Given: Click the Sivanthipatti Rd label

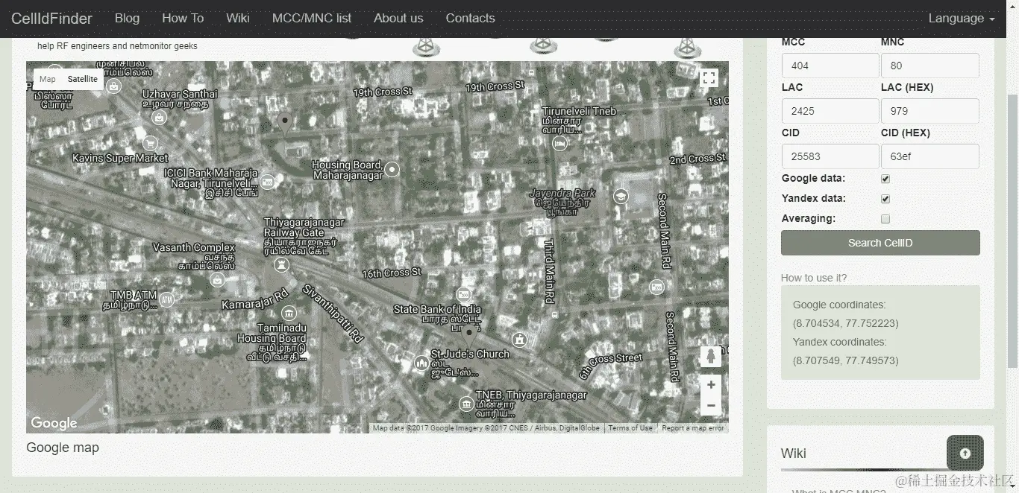Looking at the screenshot, I should (332, 313).
